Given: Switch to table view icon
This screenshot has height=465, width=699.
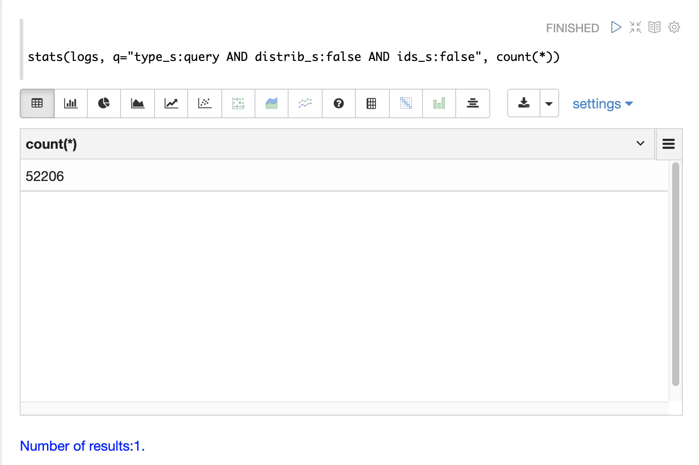Looking at the screenshot, I should [x=37, y=103].
